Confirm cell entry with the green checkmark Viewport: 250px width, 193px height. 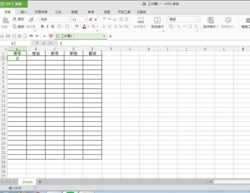(x=44, y=43)
